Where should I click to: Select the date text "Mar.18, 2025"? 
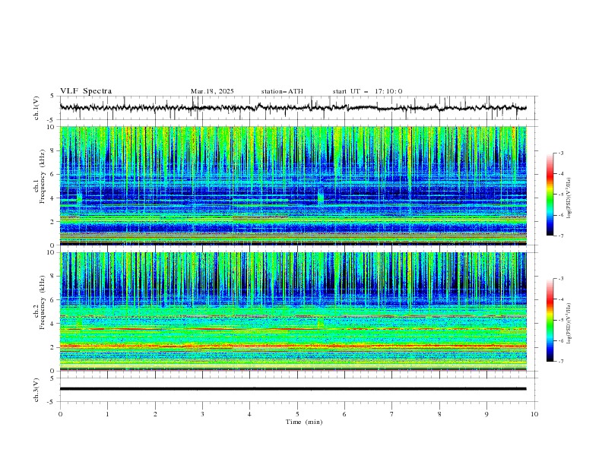coord(212,91)
